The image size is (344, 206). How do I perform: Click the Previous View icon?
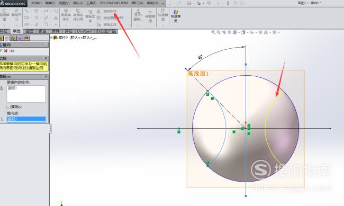[224, 32]
